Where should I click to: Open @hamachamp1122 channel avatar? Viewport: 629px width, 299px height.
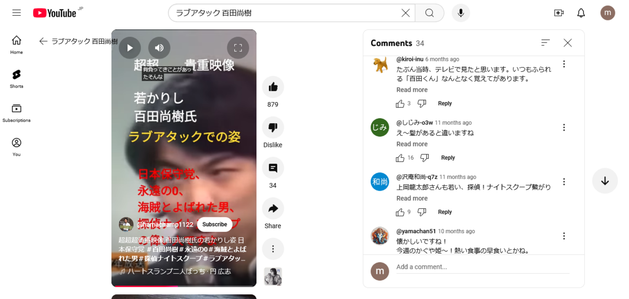pos(126,224)
